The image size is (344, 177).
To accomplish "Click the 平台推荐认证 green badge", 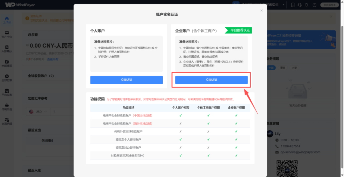I will [238, 30].
